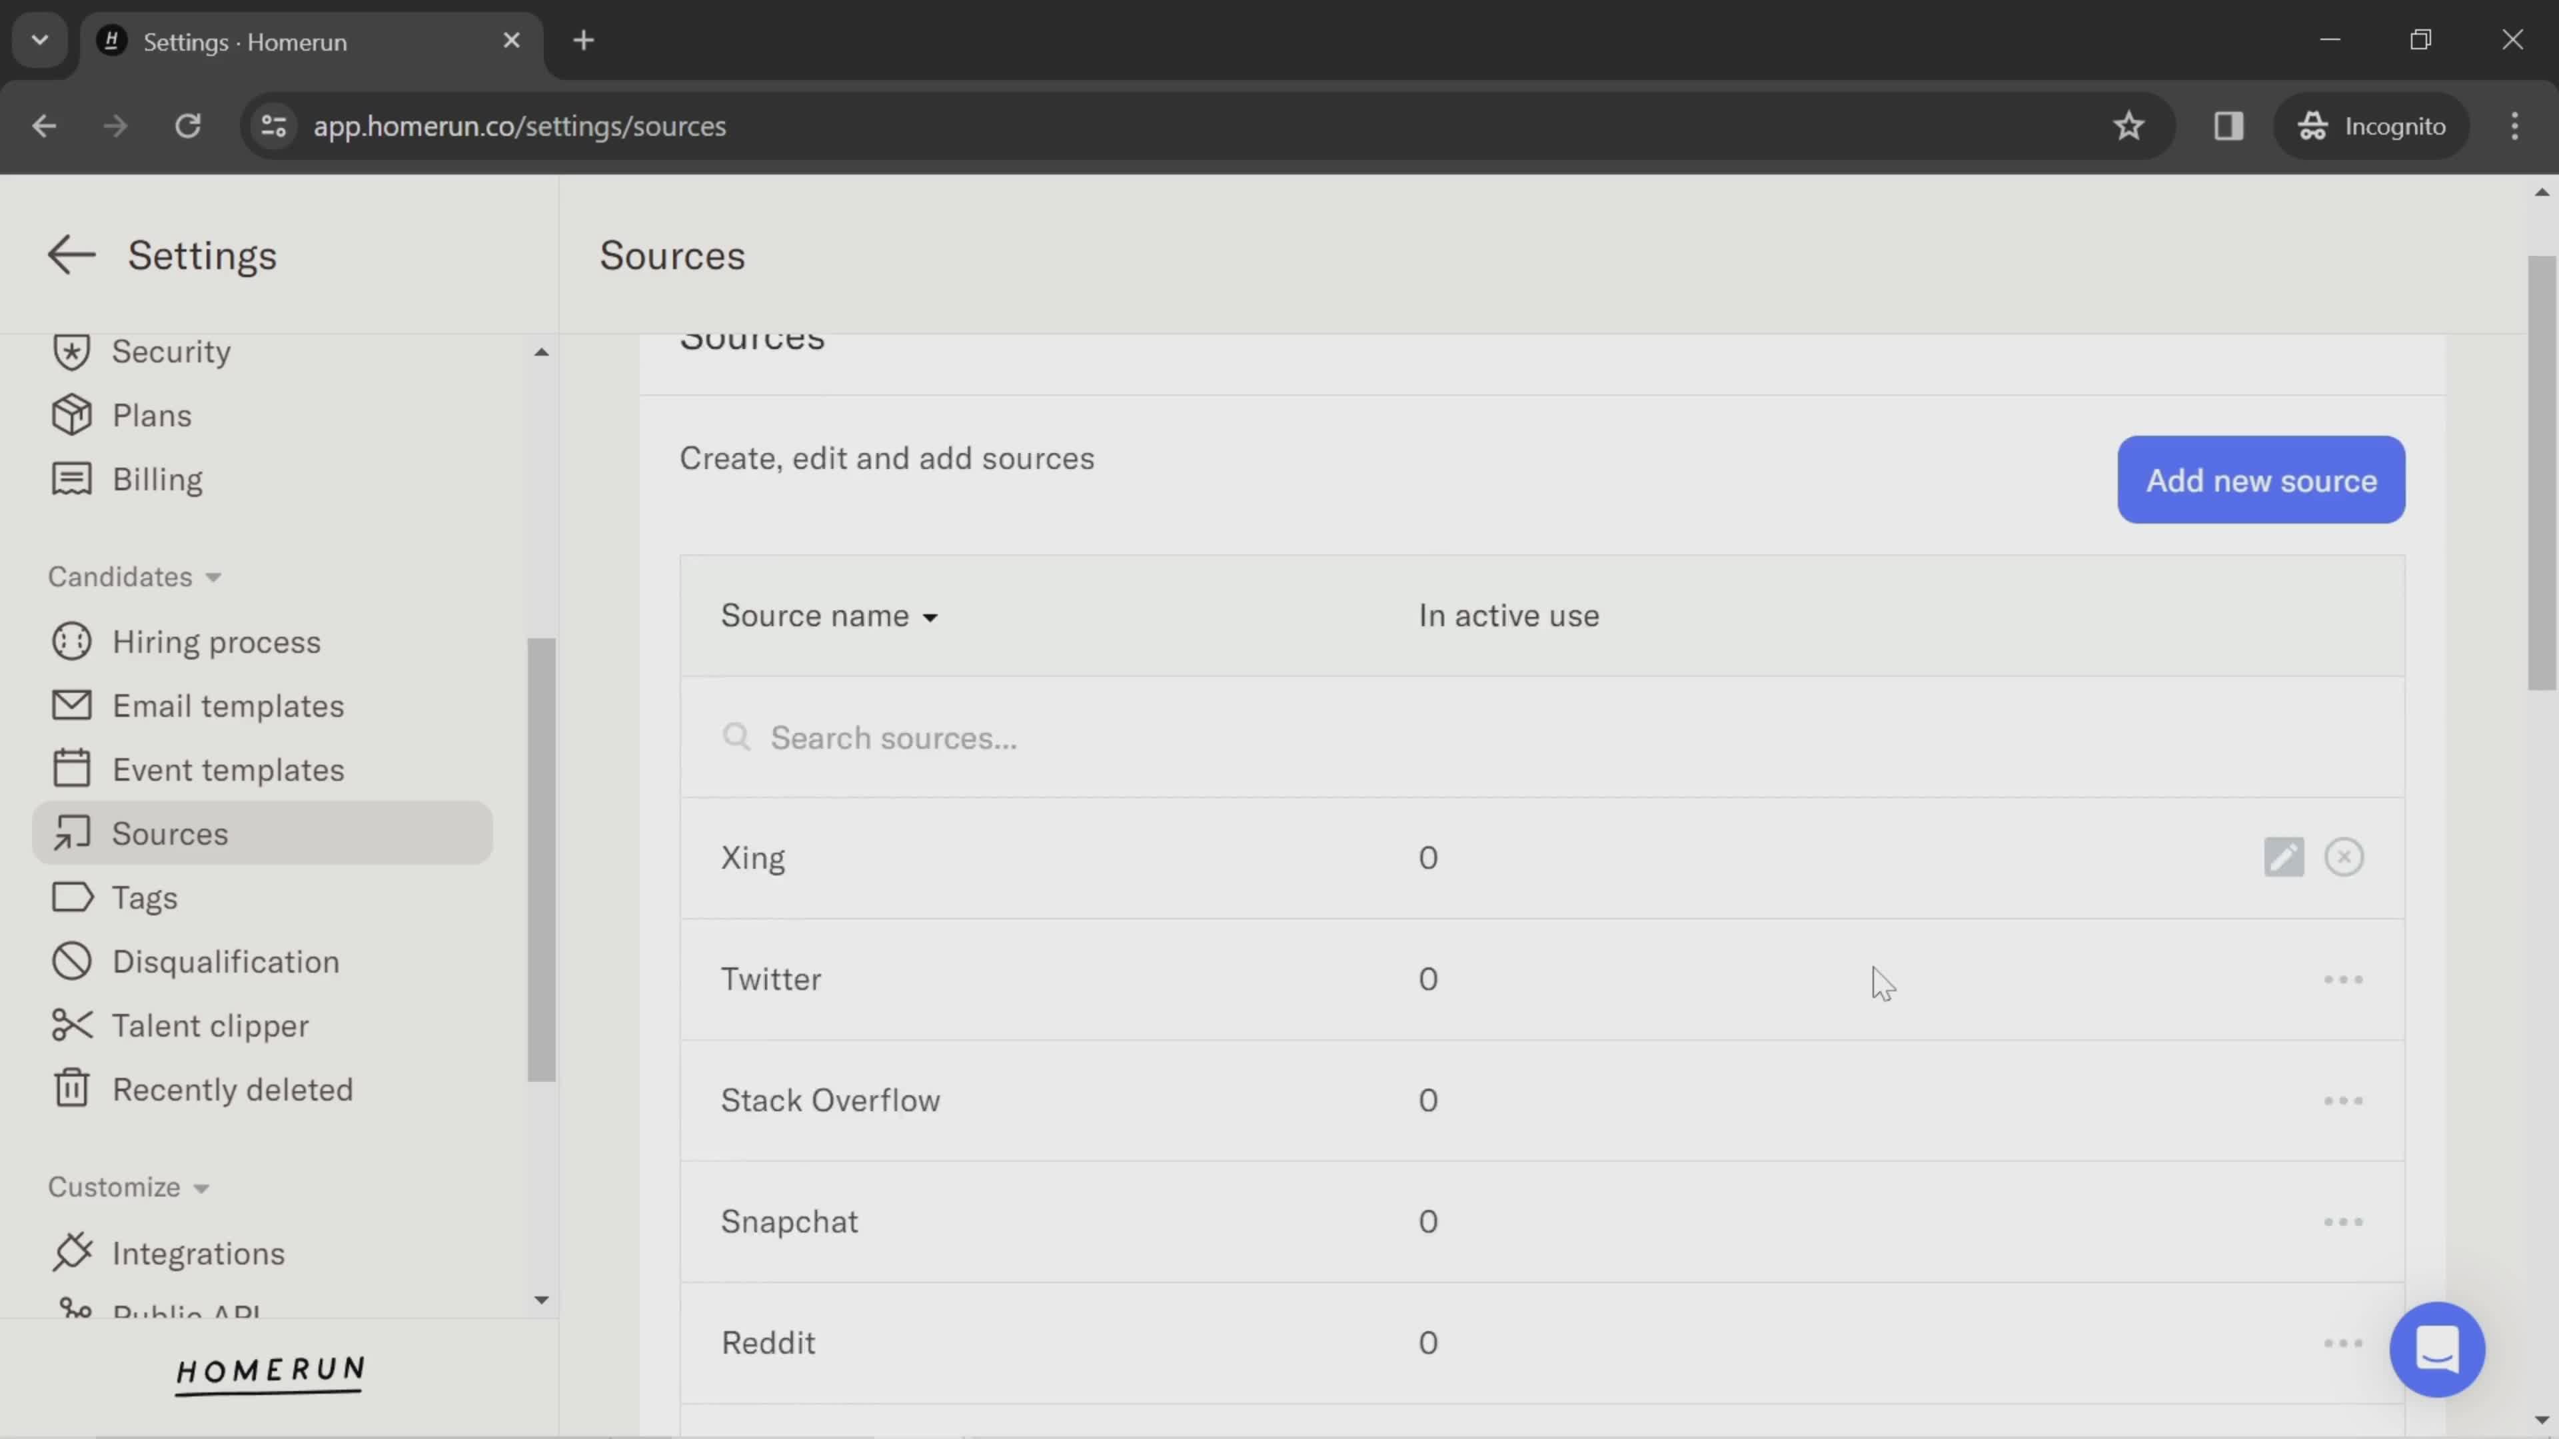The height and width of the screenshot is (1439, 2559).
Task: Click the sidebar scroll up arrow
Action: (541, 352)
